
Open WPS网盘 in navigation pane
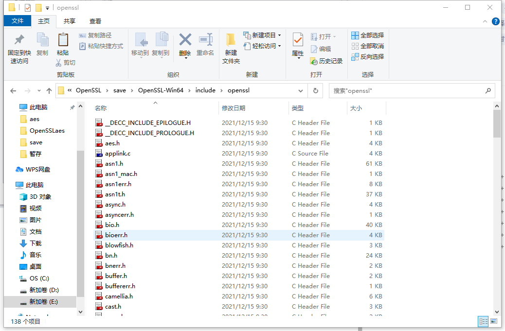pyautogui.click(x=37, y=170)
